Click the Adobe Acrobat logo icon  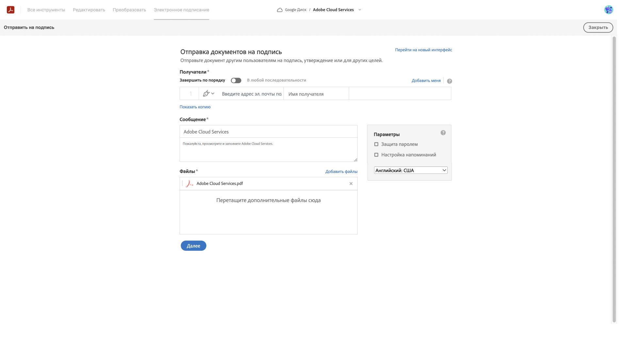pyautogui.click(x=10, y=10)
